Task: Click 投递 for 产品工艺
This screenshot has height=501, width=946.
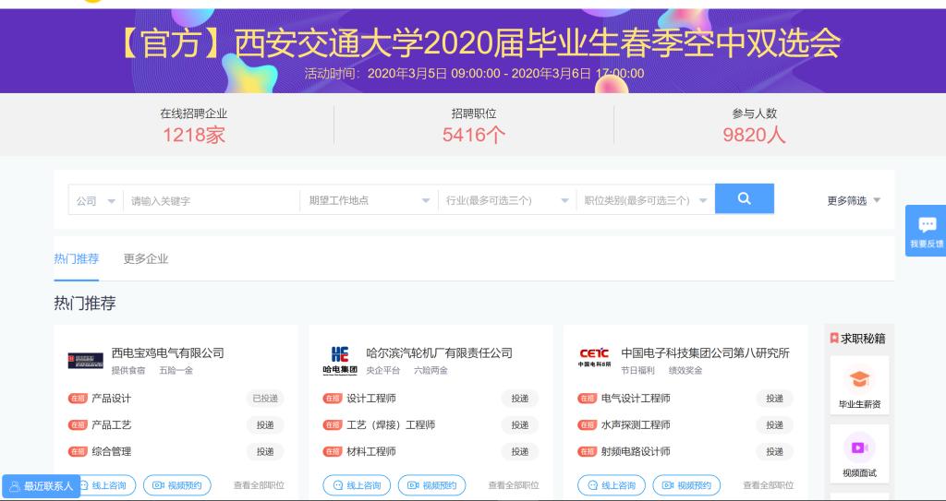Action: click(x=265, y=425)
